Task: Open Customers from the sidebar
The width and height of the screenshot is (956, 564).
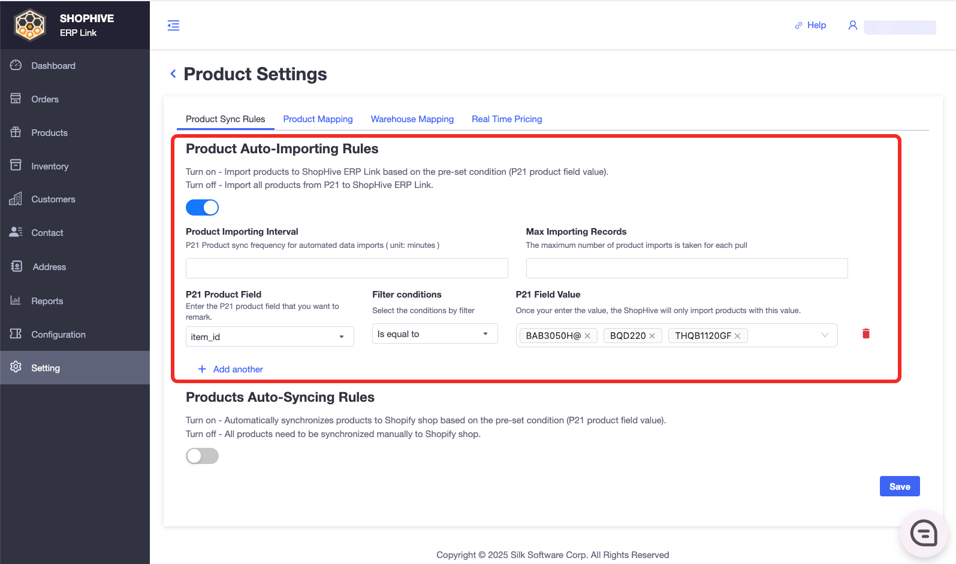Action: pos(75,199)
